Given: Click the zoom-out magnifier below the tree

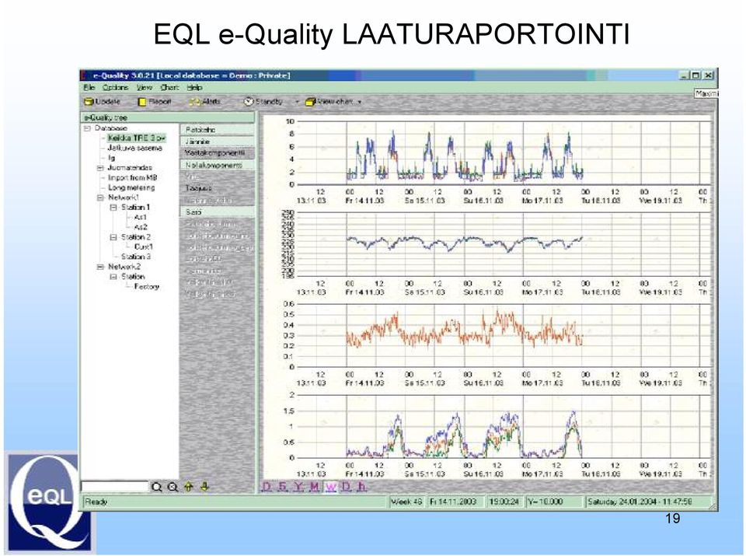Looking at the screenshot, I should coord(173,487).
